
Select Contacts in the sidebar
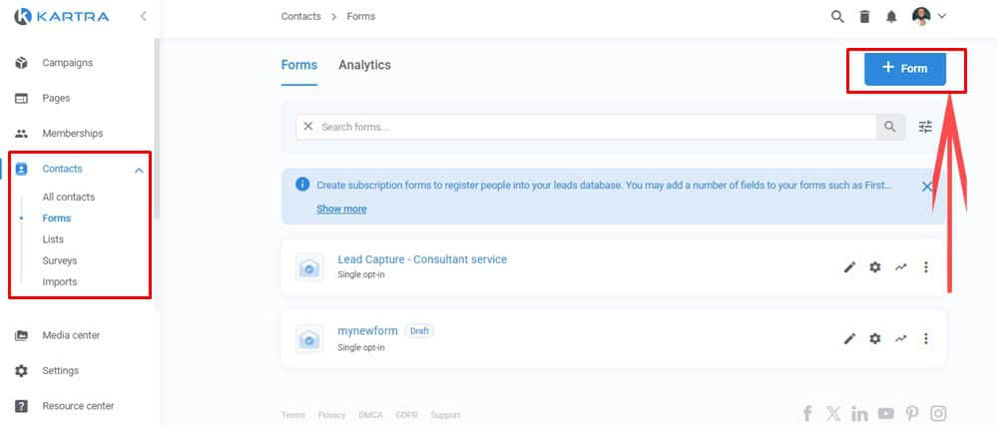click(x=62, y=169)
